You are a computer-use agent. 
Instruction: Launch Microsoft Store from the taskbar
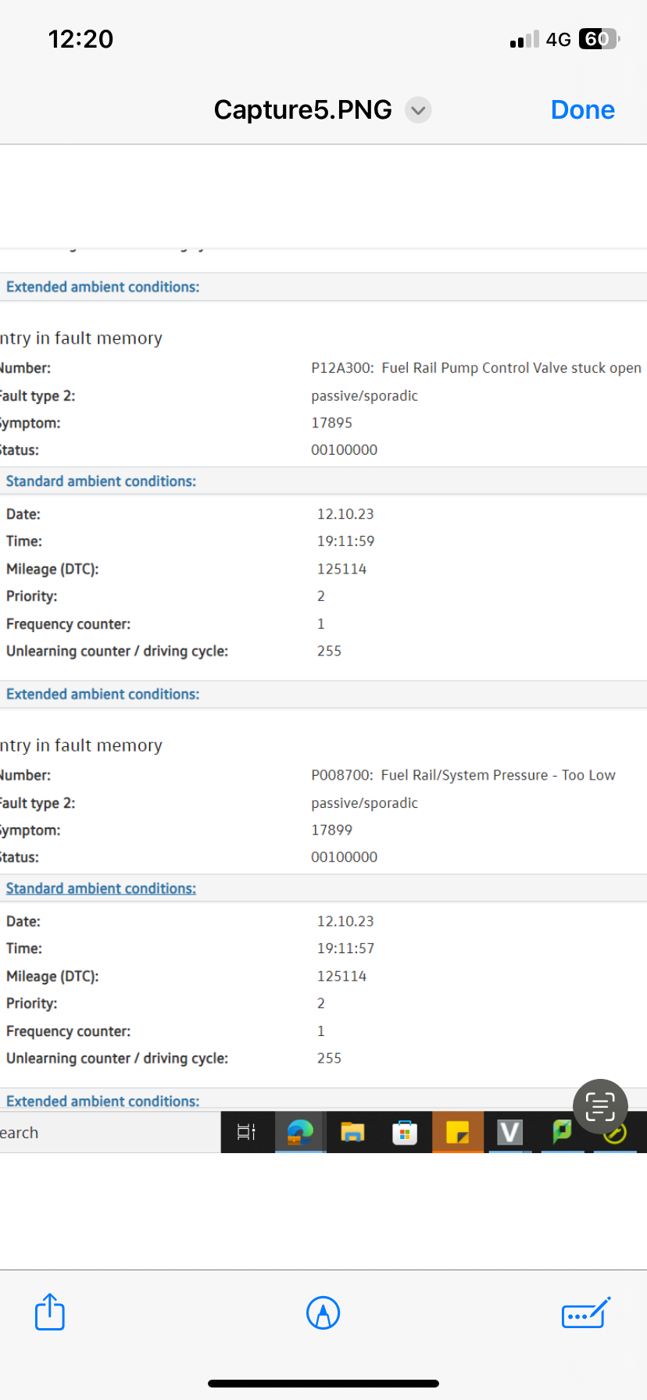405,1132
